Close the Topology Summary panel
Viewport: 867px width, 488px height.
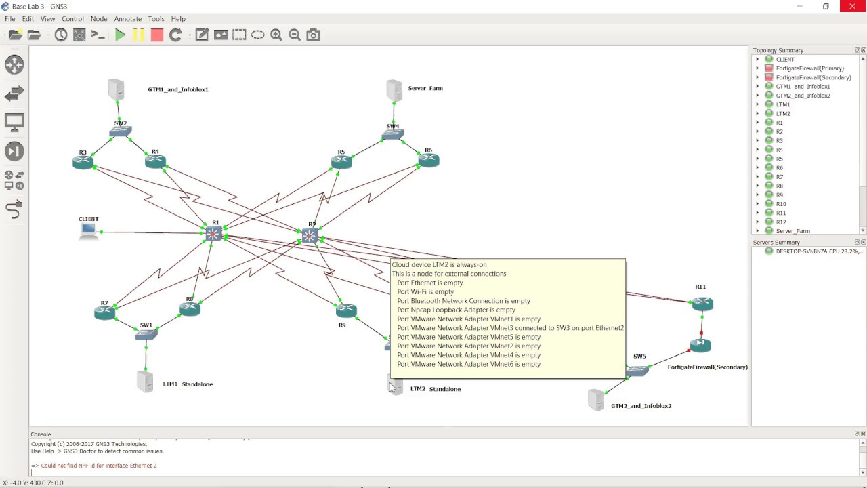[863, 50]
